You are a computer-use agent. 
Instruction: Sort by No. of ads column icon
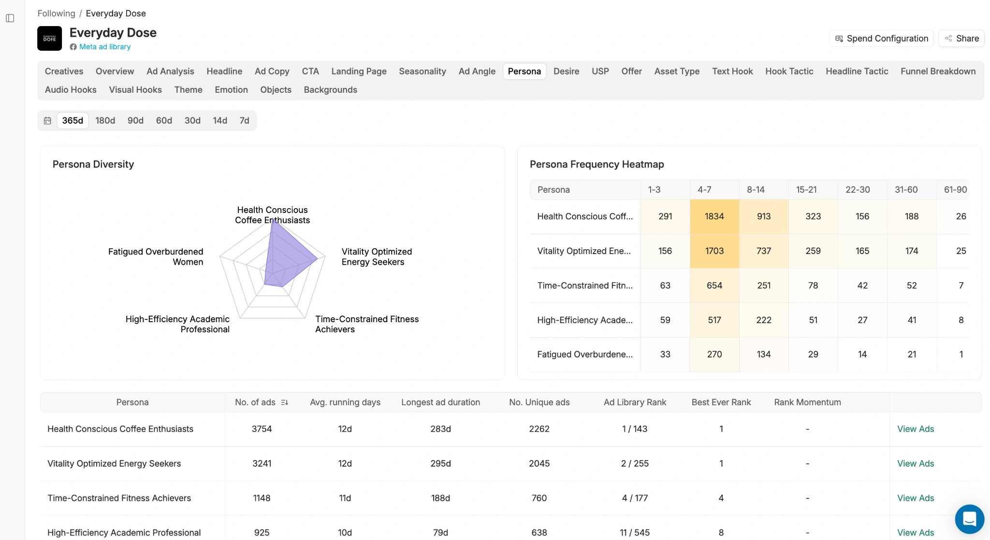285,402
